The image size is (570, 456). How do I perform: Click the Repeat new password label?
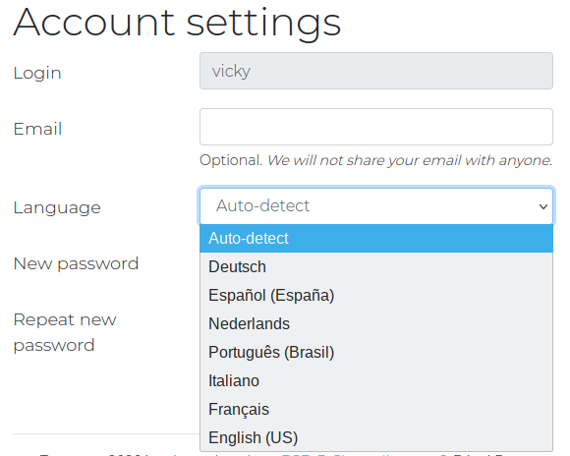(x=65, y=332)
